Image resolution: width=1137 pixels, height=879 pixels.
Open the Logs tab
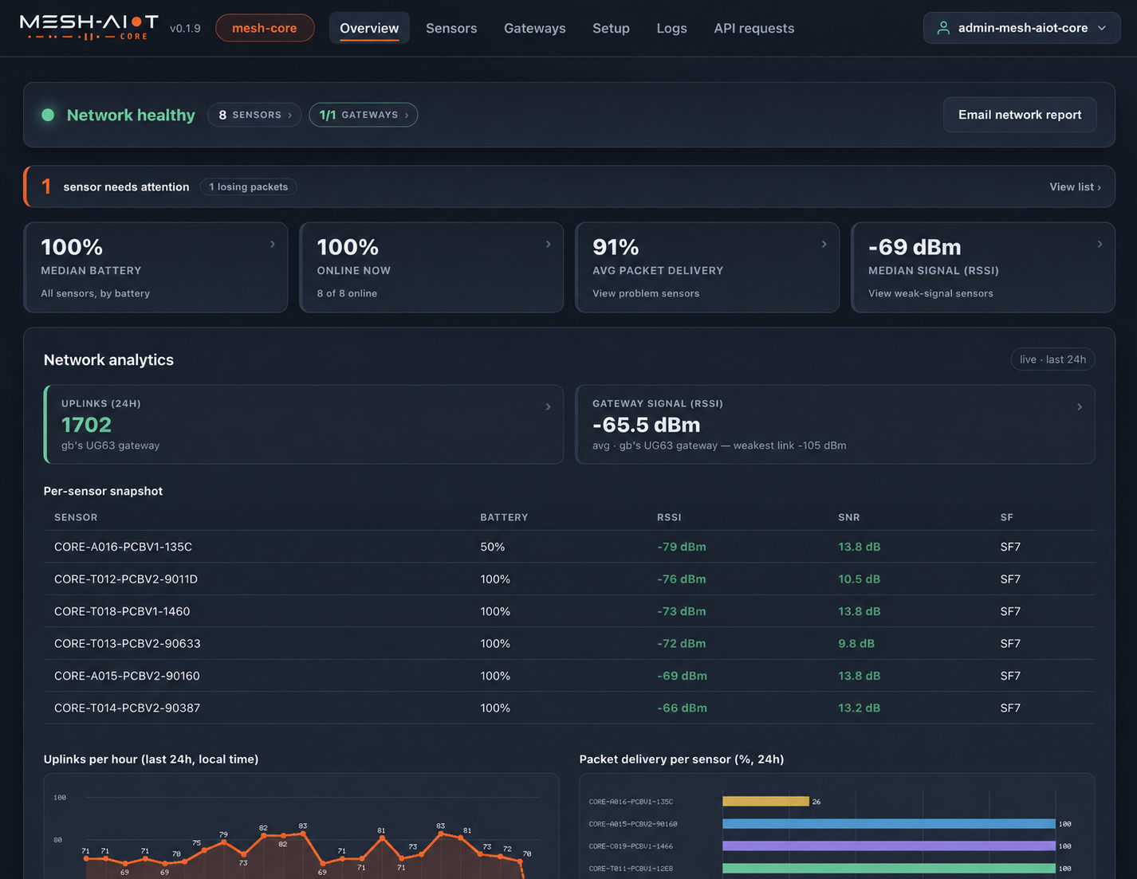click(x=671, y=28)
